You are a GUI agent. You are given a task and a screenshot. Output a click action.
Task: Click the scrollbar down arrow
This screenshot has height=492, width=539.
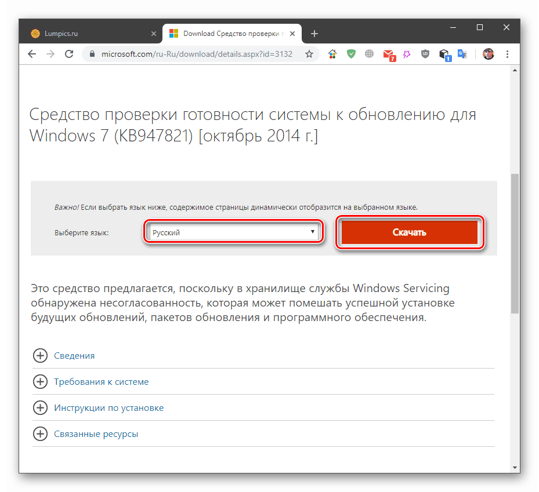515,467
